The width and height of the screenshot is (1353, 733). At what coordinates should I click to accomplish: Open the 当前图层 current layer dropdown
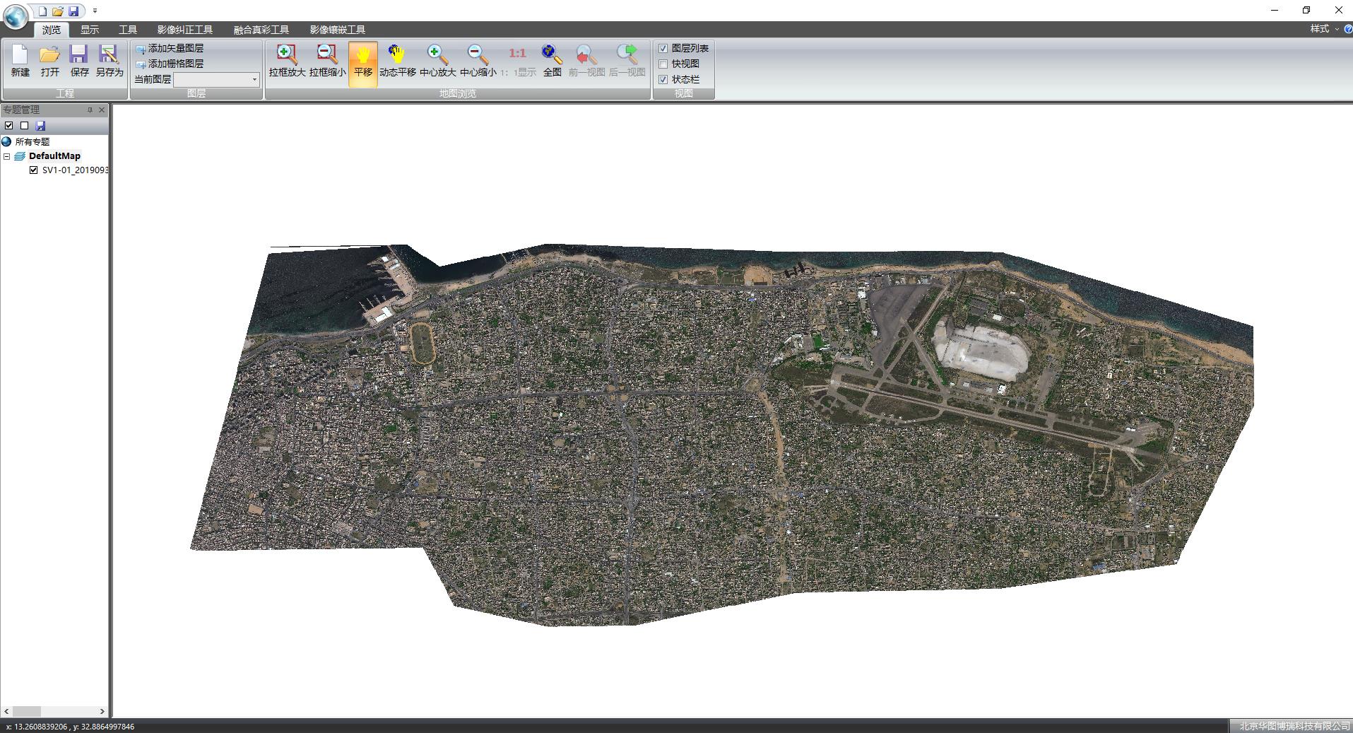254,80
